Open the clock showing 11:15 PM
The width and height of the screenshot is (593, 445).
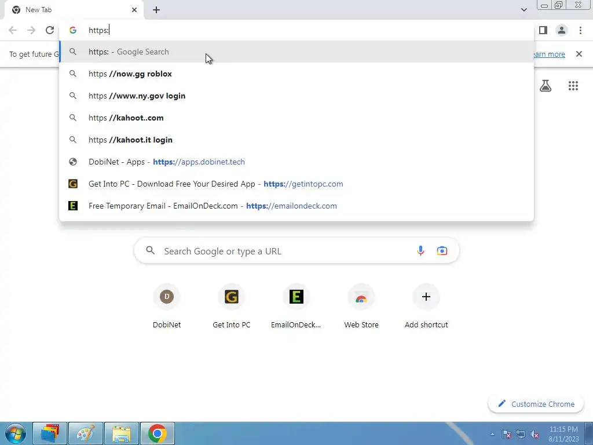pyautogui.click(x=563, y=434)
